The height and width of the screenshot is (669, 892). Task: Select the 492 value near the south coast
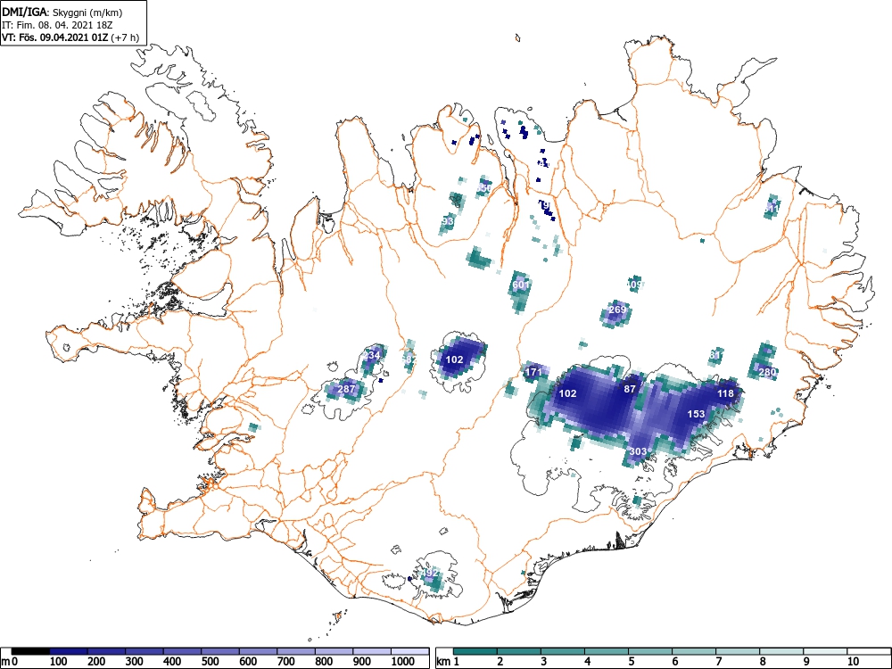(430, 573)
